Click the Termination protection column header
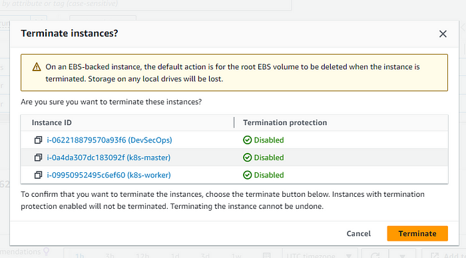Image resolution: width=466 pixels, height=258 pixels. pos(285,122)
